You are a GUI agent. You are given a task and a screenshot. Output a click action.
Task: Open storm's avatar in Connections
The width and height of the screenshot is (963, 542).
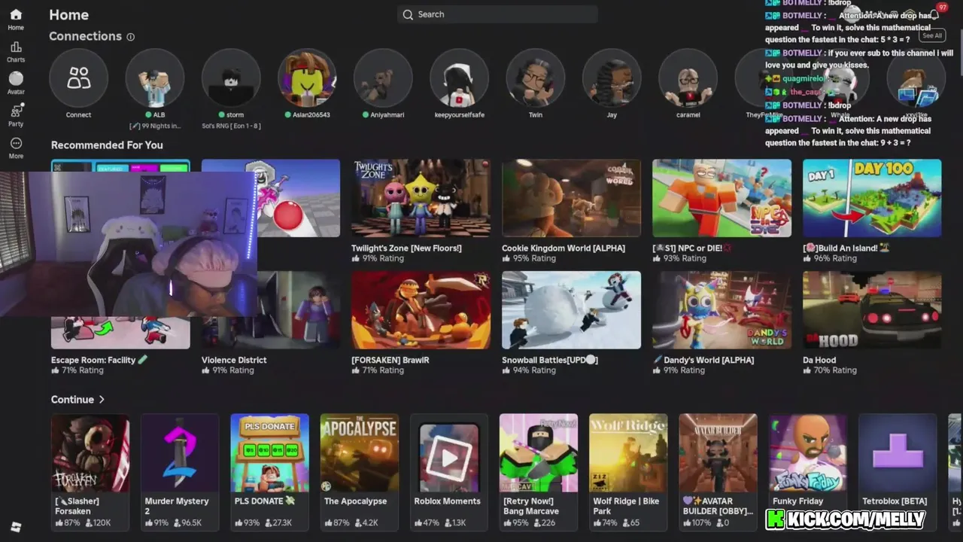pyautogui.click(x=231, y=78)
